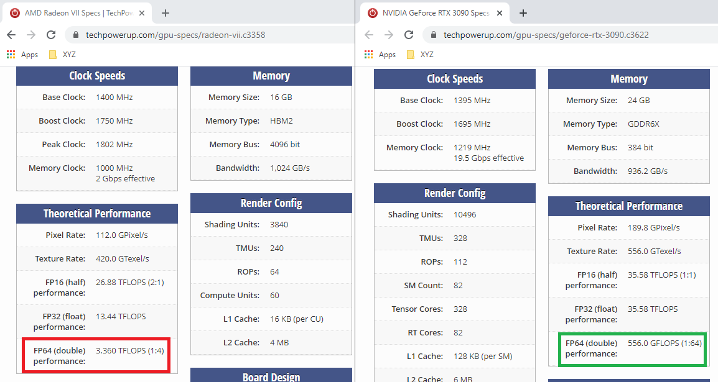This screenshot has width=718, height=382.
Task: Open Apps shortcut in Radeon VII window
Action: click(22, 55)
